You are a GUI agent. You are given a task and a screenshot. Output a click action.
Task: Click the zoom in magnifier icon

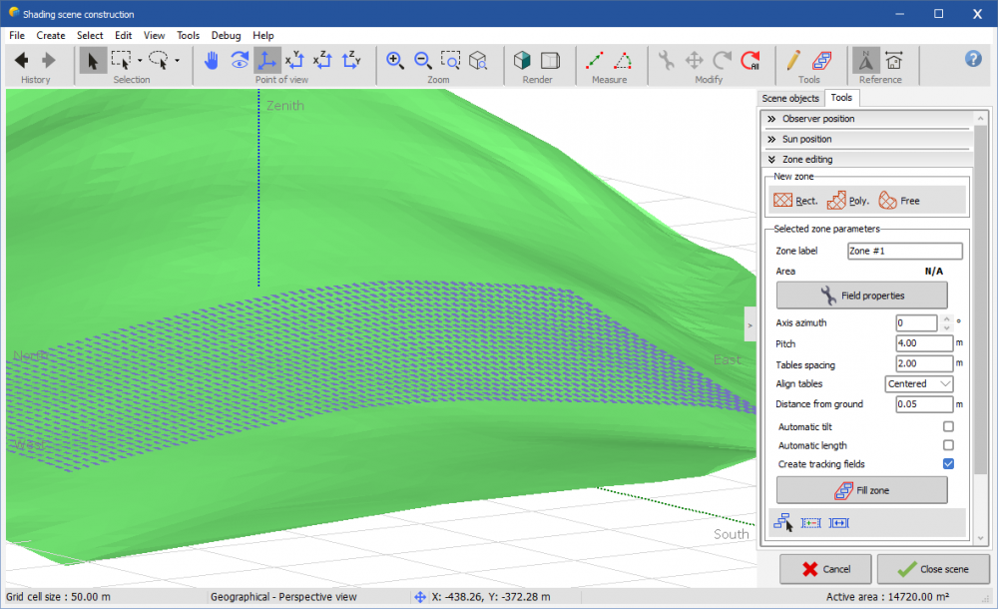tap(395, 60)
